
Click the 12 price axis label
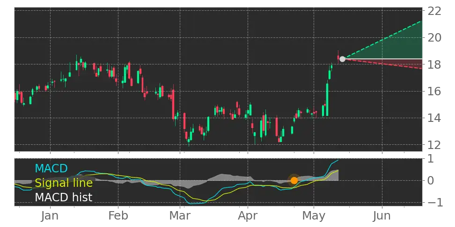434,144
